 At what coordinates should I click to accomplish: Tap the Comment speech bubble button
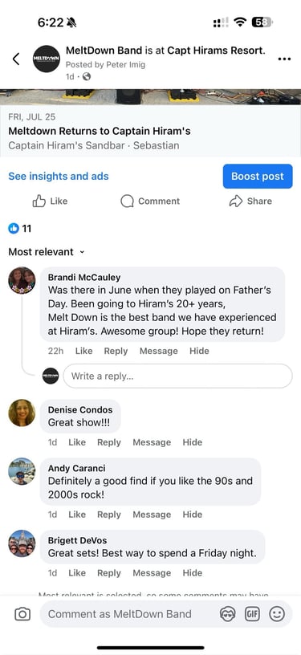tap(150, 201)
